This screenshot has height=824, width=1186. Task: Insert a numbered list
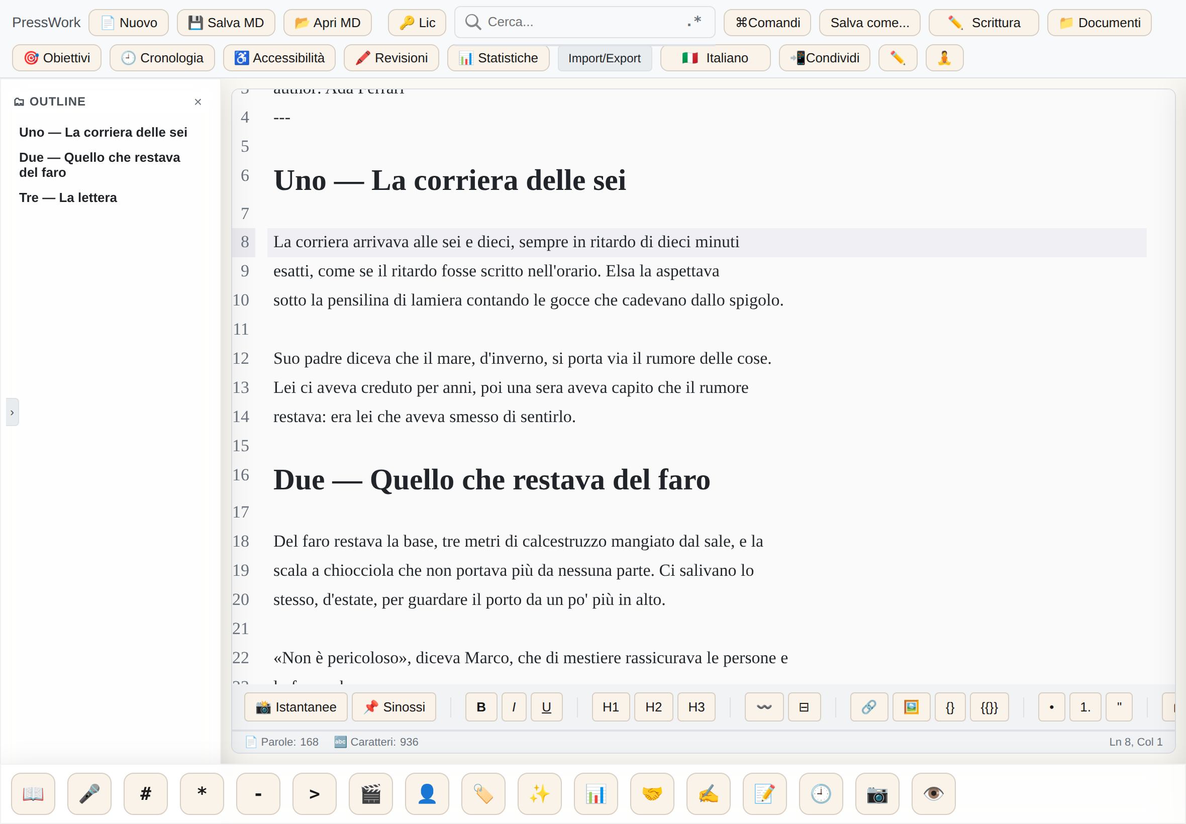click(x=1085, y=707)
